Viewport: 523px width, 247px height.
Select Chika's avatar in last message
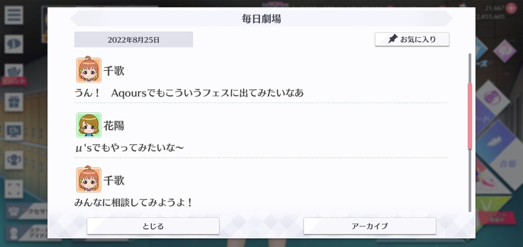point(89,180)
